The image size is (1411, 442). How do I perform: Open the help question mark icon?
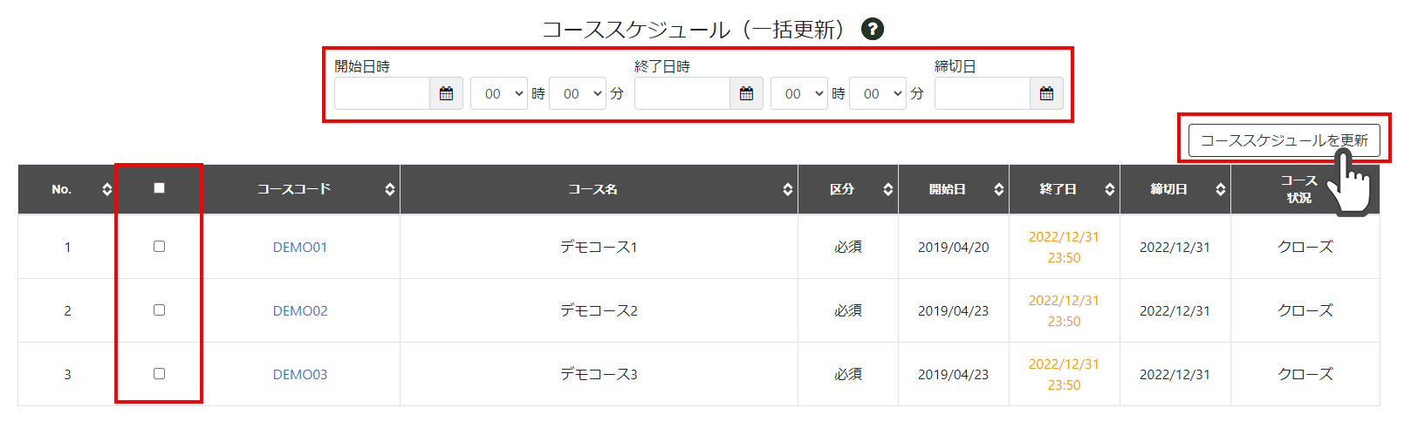tap(873, 29)
